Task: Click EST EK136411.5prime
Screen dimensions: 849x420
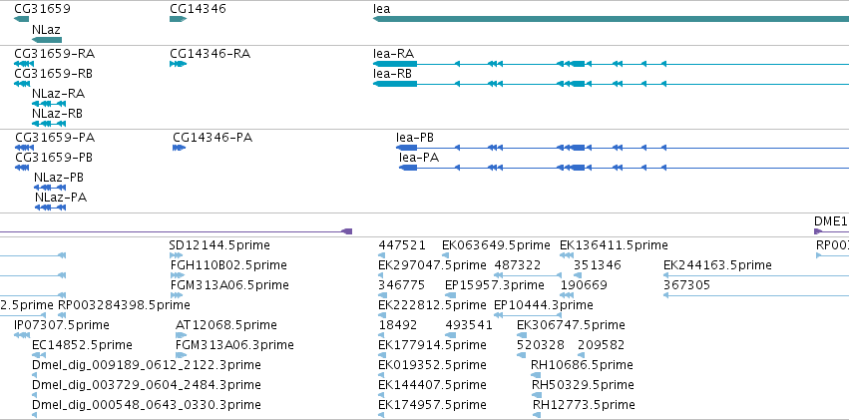Action: (614, 245)
